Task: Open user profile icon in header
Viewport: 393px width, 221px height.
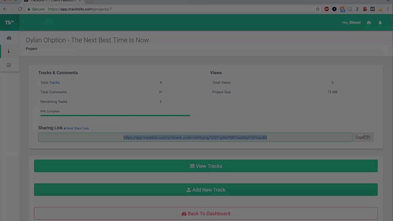Action: pyautogui.click(x=380, y=22)
